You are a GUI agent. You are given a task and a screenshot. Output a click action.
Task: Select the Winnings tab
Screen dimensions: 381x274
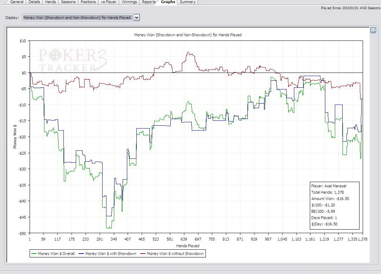coord(129,2)
